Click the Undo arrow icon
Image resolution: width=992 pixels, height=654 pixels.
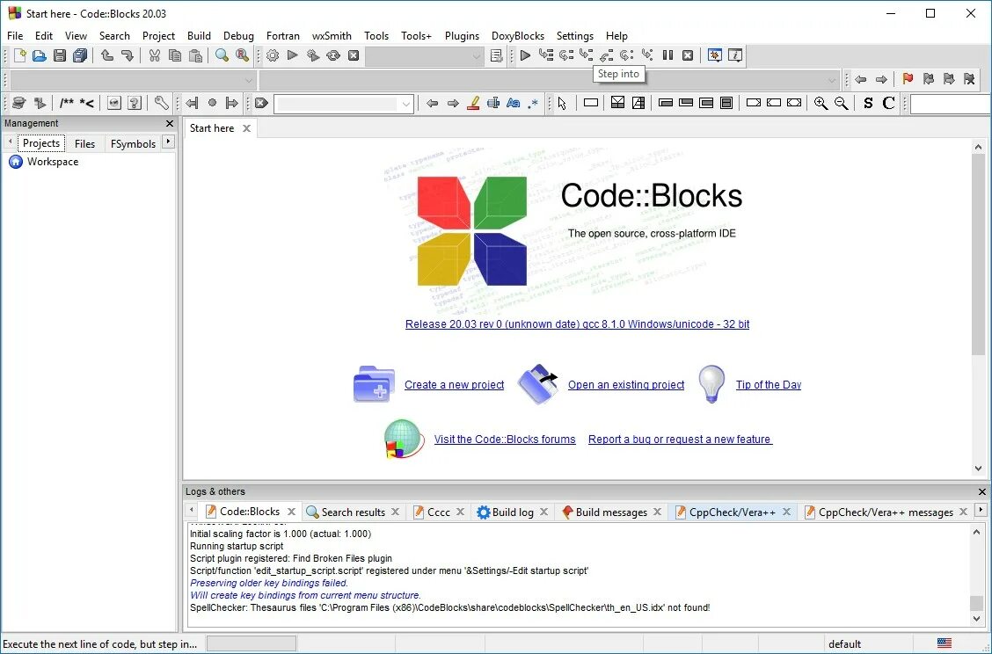[107, 55]
